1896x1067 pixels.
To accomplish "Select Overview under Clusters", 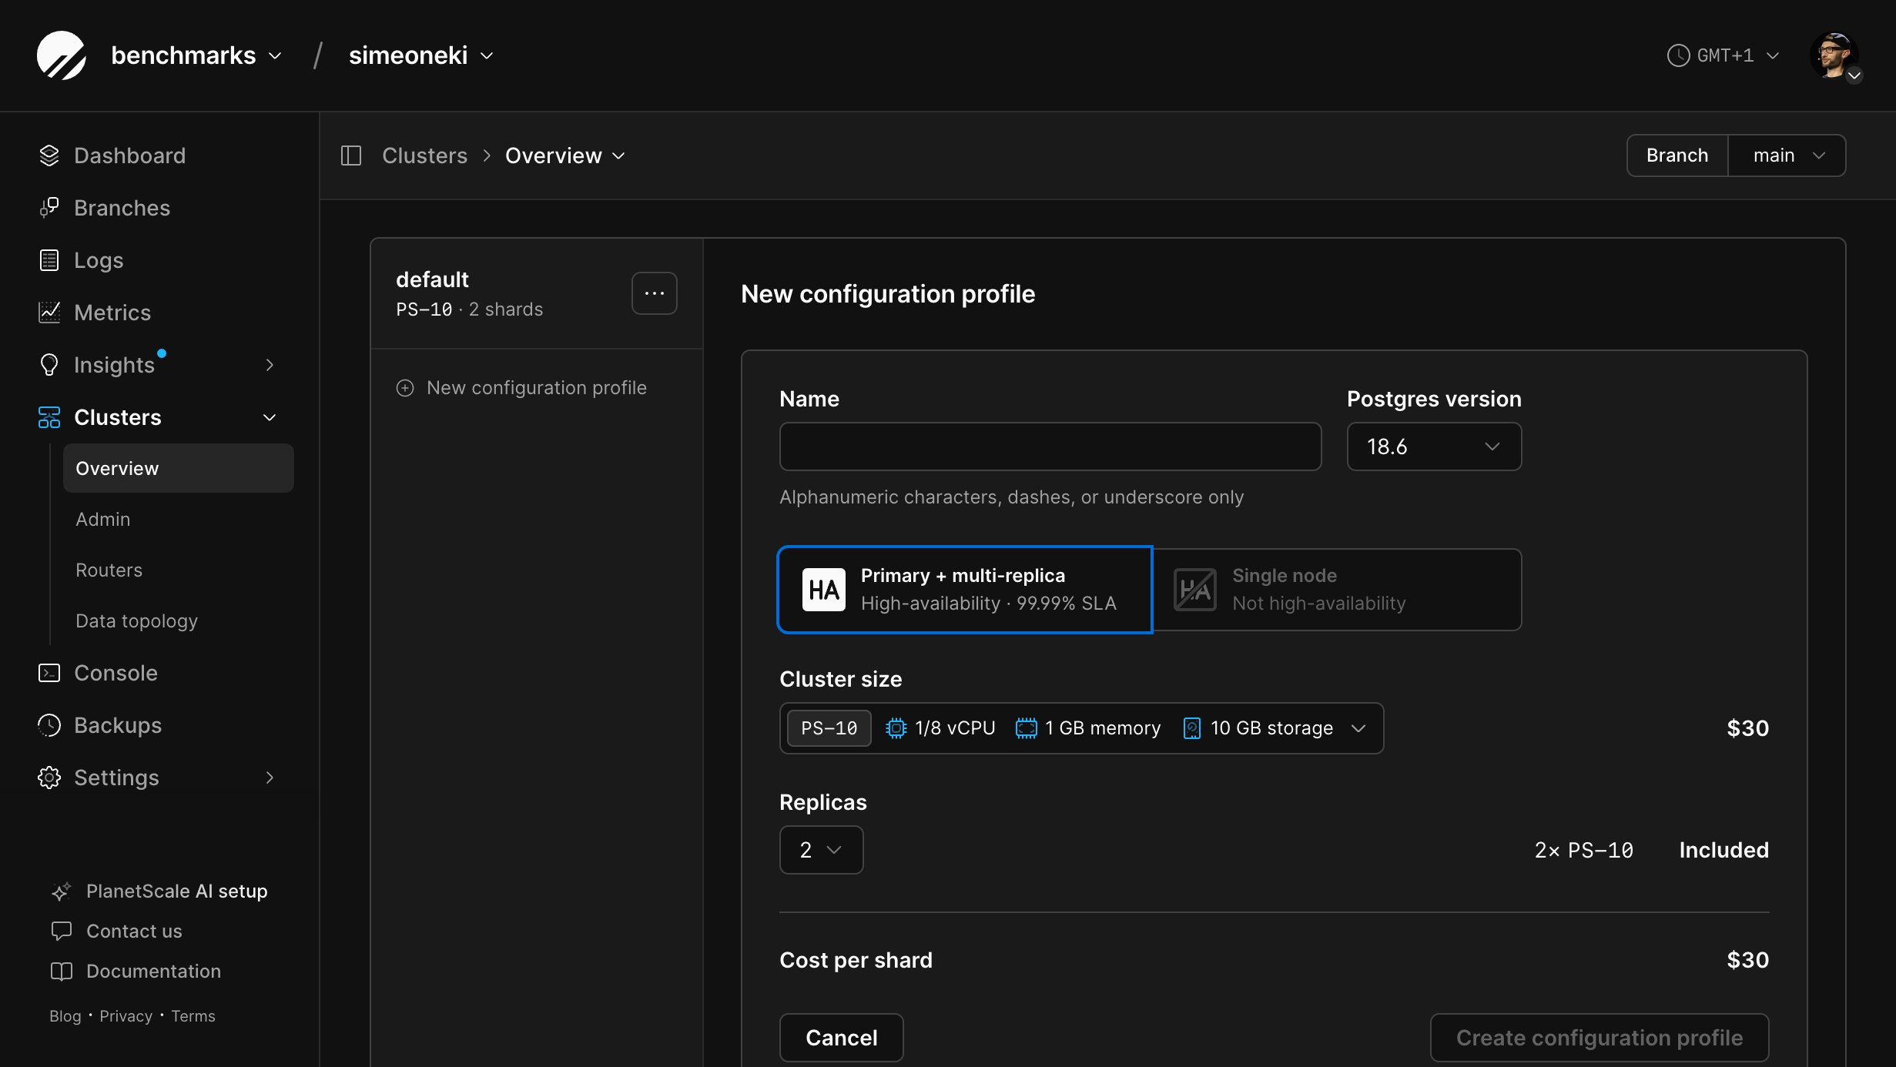I will [x=179, y=468].
